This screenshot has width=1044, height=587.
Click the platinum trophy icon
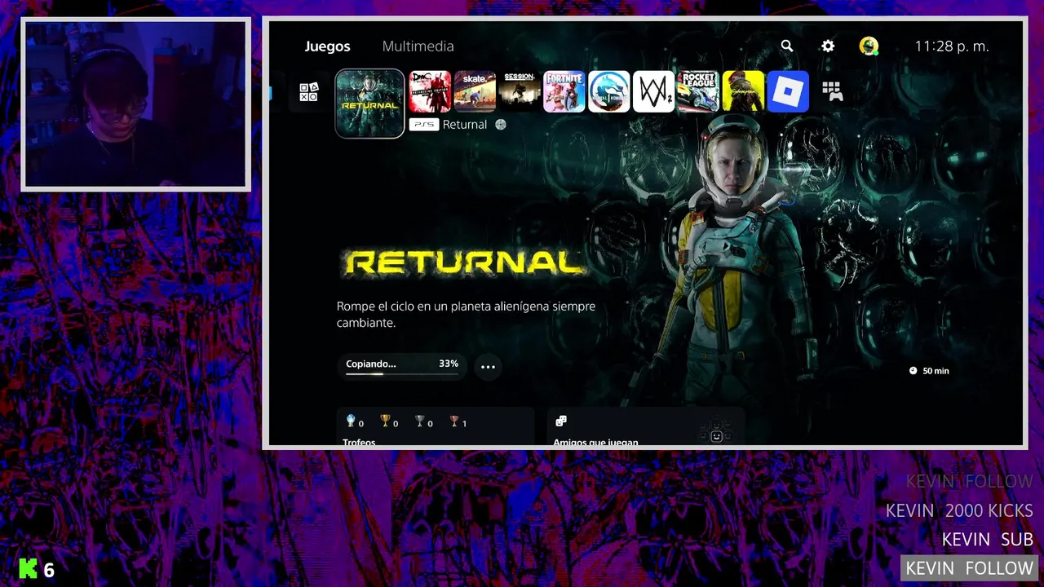(351, 421)
